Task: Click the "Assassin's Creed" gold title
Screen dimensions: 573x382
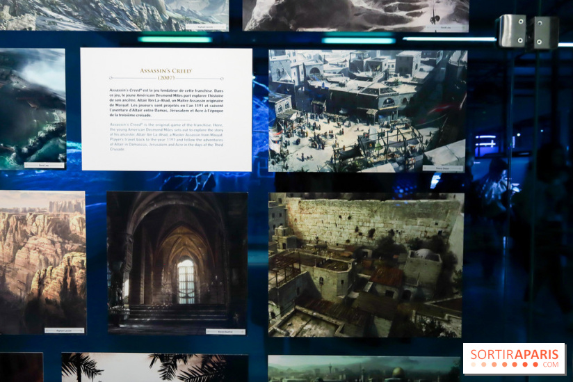Action: pyautogui.click(x=166, y=71)
